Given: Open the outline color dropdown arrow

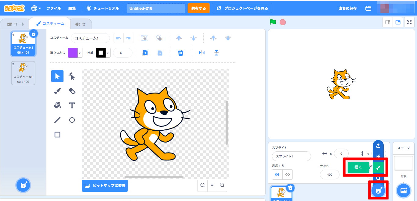Looking at the screenshot, I should [108, 53].
